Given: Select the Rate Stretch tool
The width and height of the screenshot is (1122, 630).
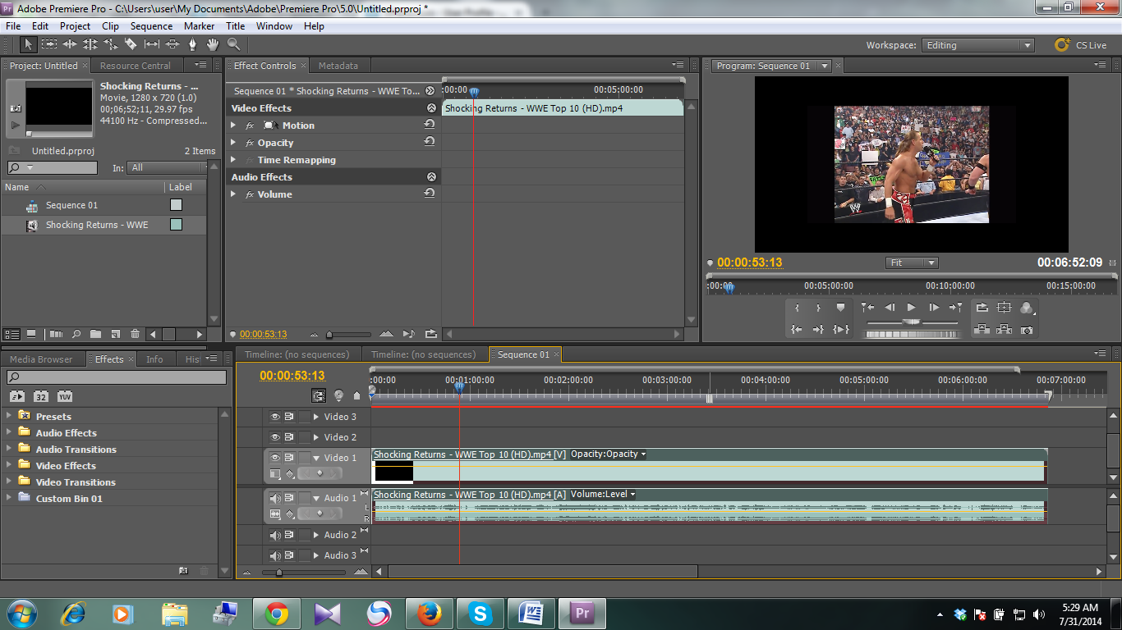Looking at the screenshot, I should click(x=111, y=44).
